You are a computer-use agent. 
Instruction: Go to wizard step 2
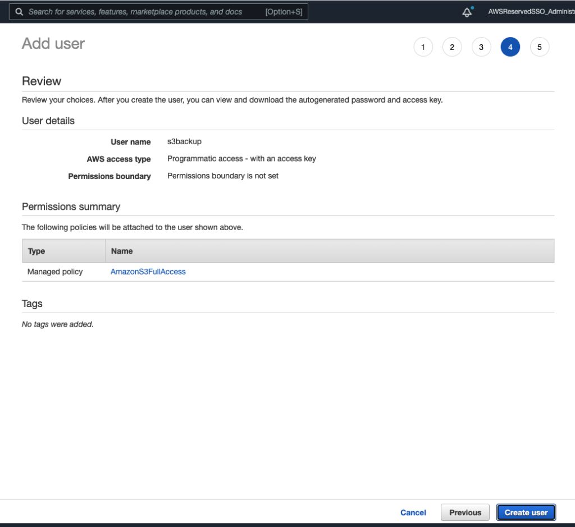tap(452, 47)
